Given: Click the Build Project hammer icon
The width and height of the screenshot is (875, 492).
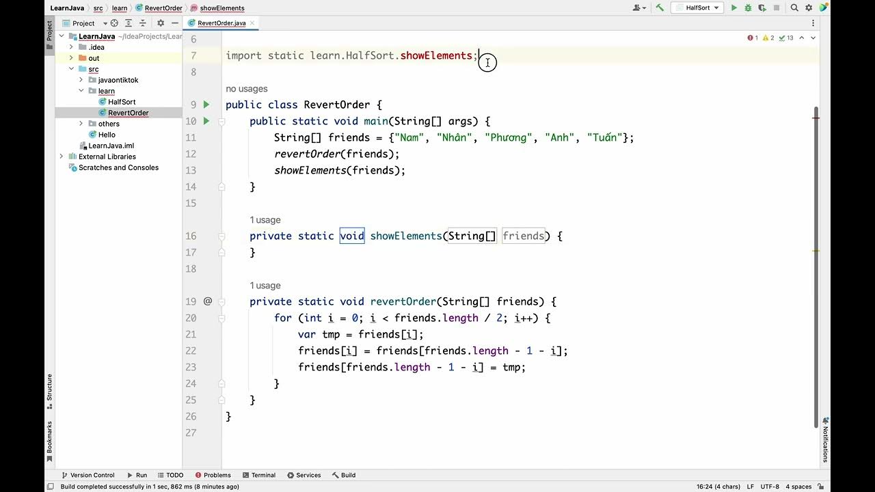Looking at the screenshot, I should (x=660, y=8).
